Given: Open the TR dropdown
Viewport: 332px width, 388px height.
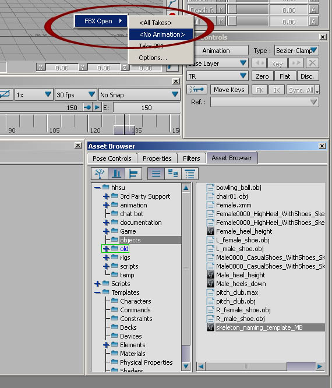Looking at the screenshot, I should 217,76.
